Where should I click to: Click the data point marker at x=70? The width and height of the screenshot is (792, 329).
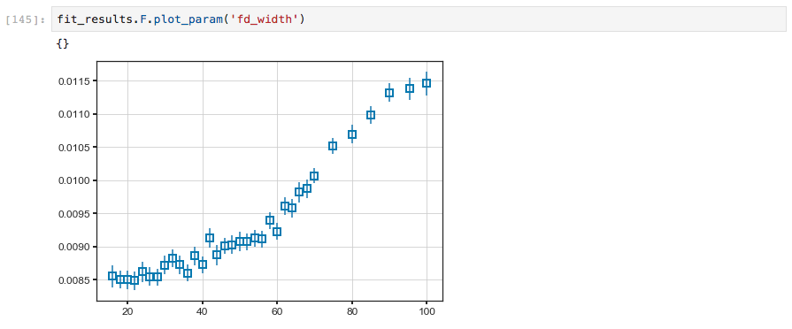pyautogui.click(x=314, y=176)
